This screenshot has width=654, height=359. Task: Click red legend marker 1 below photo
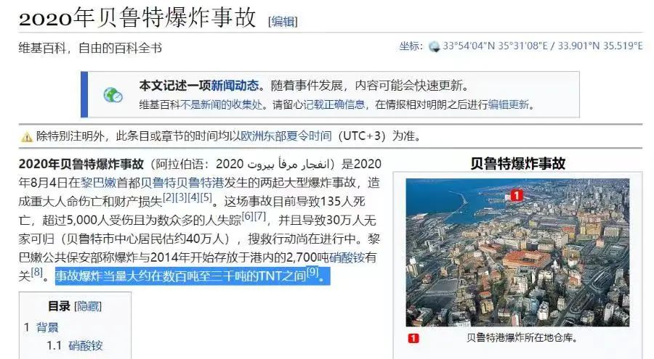(x=413, y=338)
